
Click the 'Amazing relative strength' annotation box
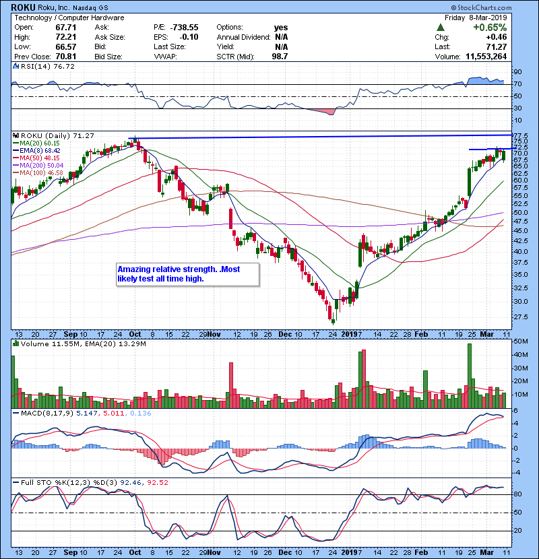point(187,274)
